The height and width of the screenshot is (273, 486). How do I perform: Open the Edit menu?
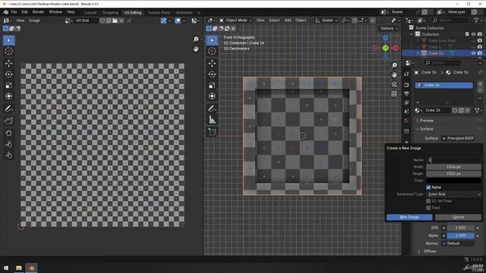[24, 12]
